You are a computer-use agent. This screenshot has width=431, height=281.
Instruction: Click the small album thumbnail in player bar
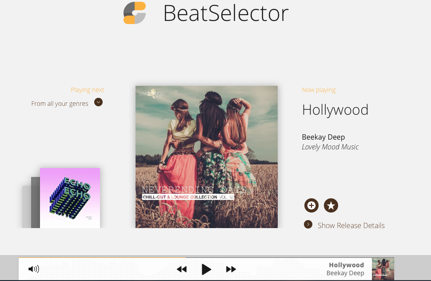[383, 269]
